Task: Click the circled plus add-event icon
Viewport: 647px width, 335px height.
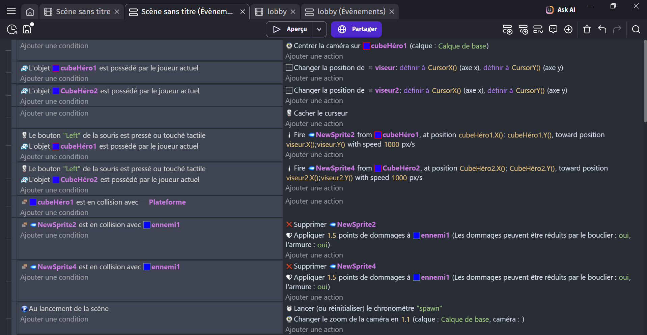Action: 568,29
